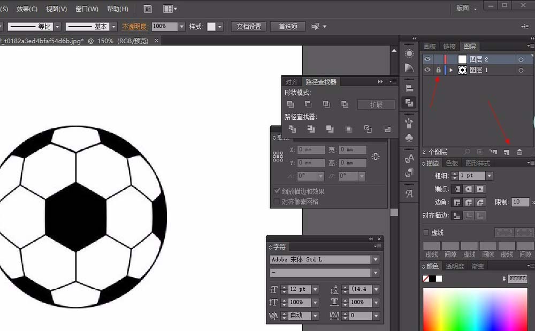Click the delete layer trash icon
Viewport: 535px width, 331px height.
pos(519,152)
